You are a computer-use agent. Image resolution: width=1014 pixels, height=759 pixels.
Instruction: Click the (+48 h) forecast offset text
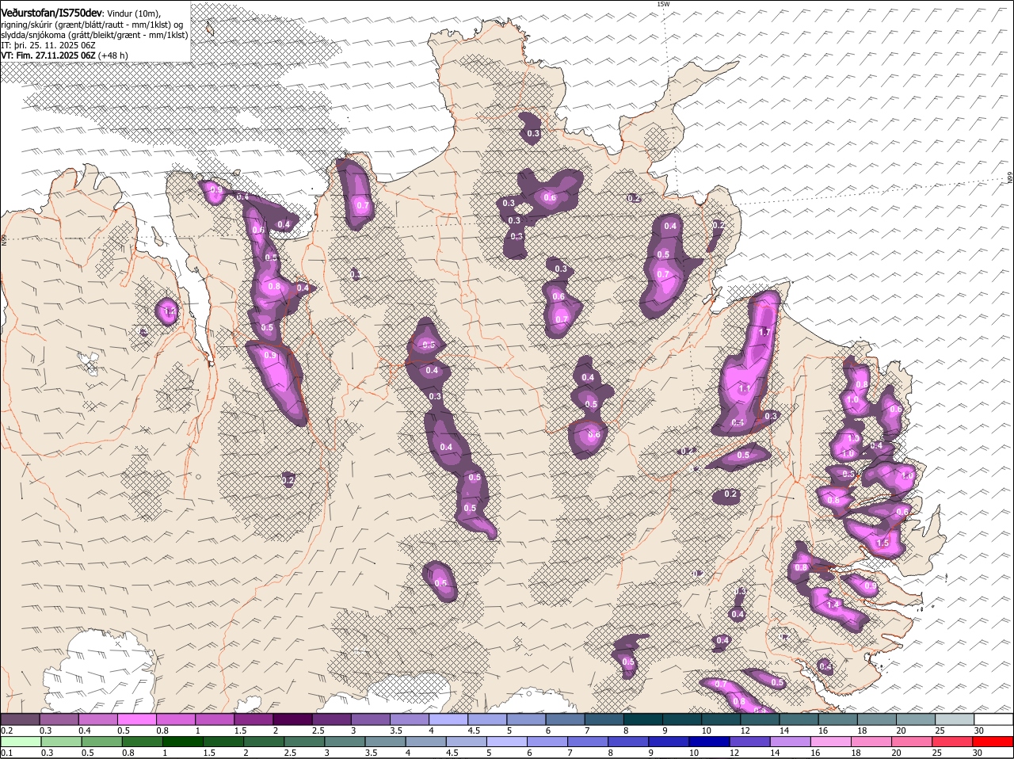[113, 55]
